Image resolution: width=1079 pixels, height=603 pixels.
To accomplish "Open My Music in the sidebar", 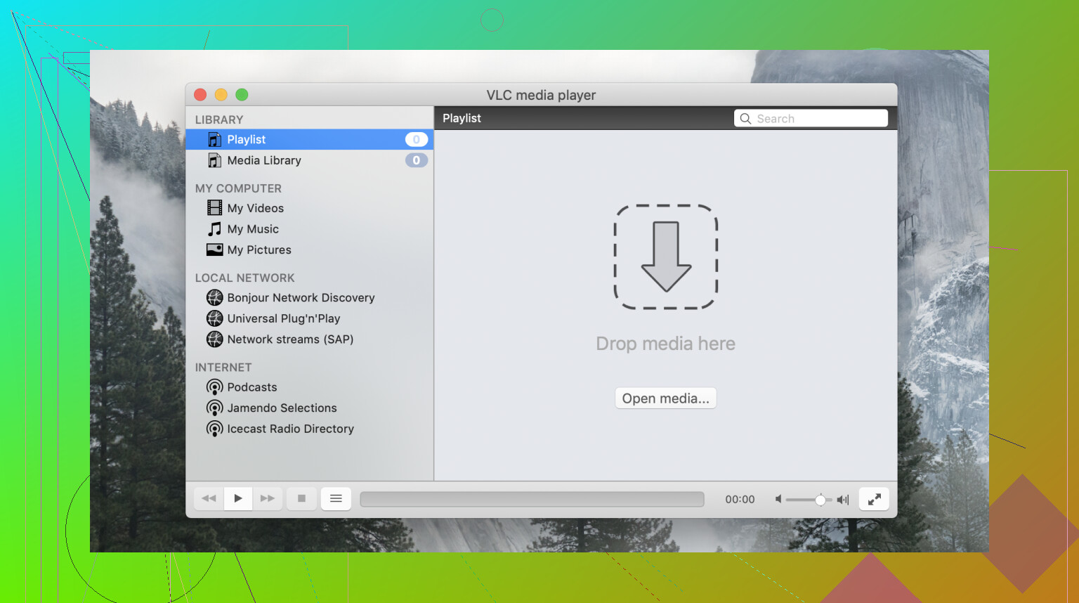I will (310, 229).
